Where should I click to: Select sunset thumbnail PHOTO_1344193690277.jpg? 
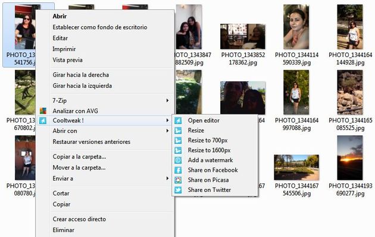point(350,158)
